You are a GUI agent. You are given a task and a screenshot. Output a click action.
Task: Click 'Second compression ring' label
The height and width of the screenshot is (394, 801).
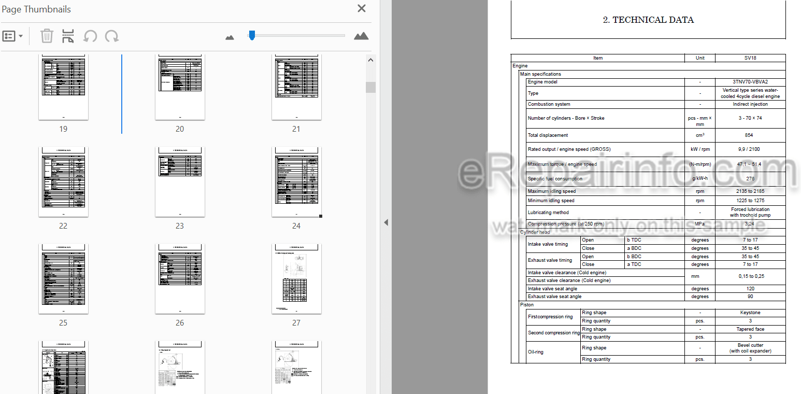(554, 333)
